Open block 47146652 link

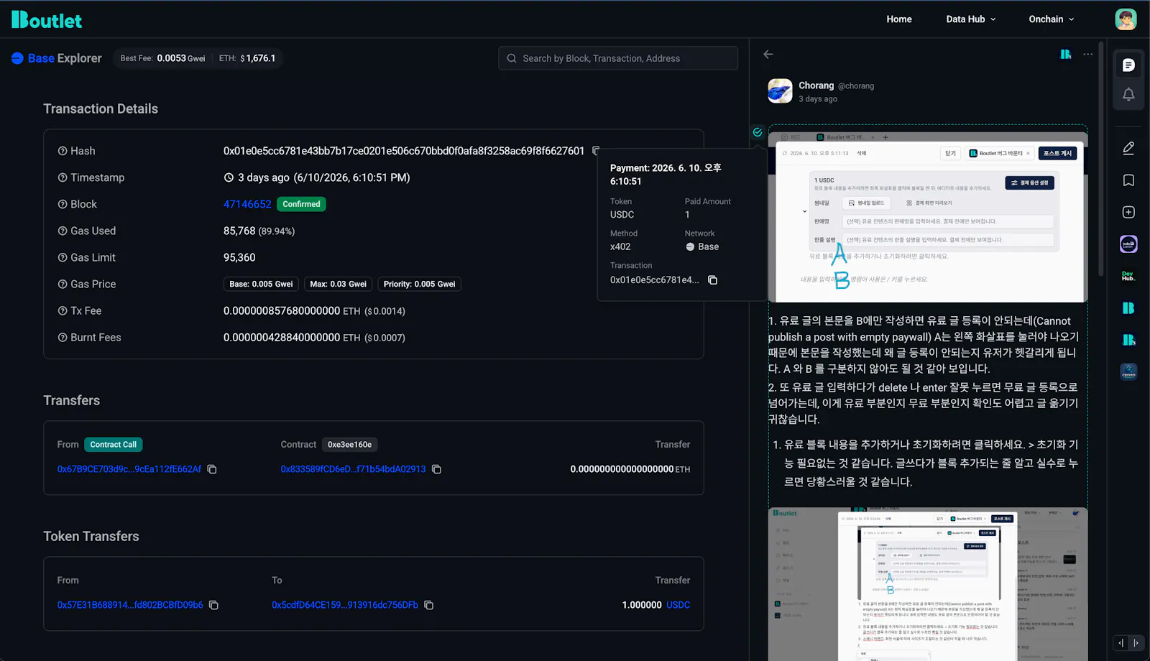(x=247, y=204)
